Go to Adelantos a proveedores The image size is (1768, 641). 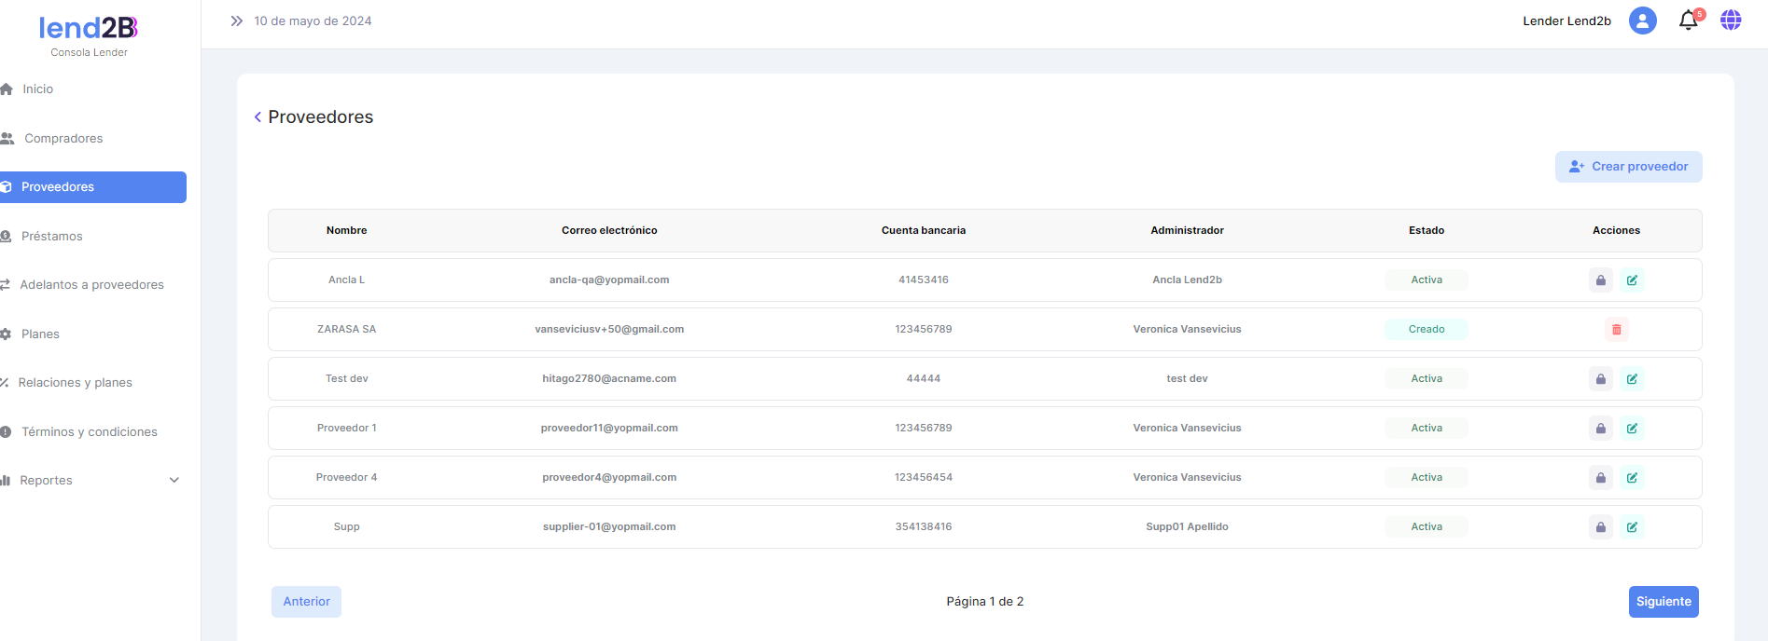(x=91, y=285)
